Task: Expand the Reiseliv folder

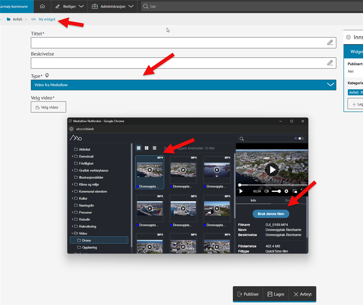Action: pos(73,219)
